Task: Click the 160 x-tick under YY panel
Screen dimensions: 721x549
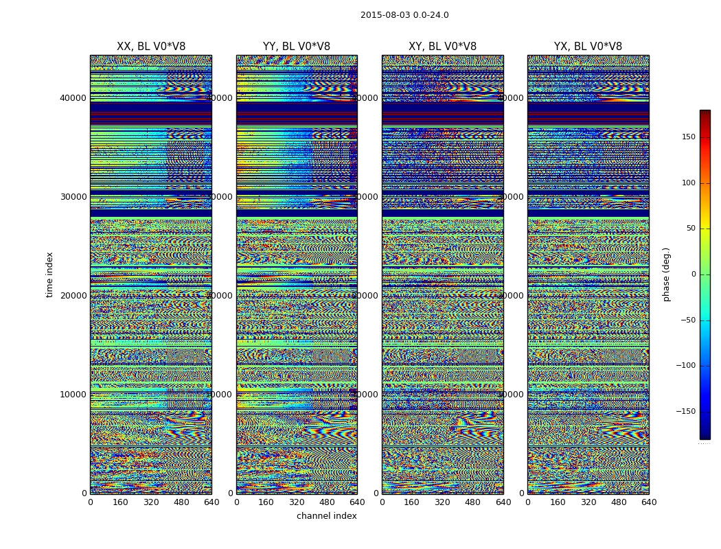Action: [x=266, y=502]
